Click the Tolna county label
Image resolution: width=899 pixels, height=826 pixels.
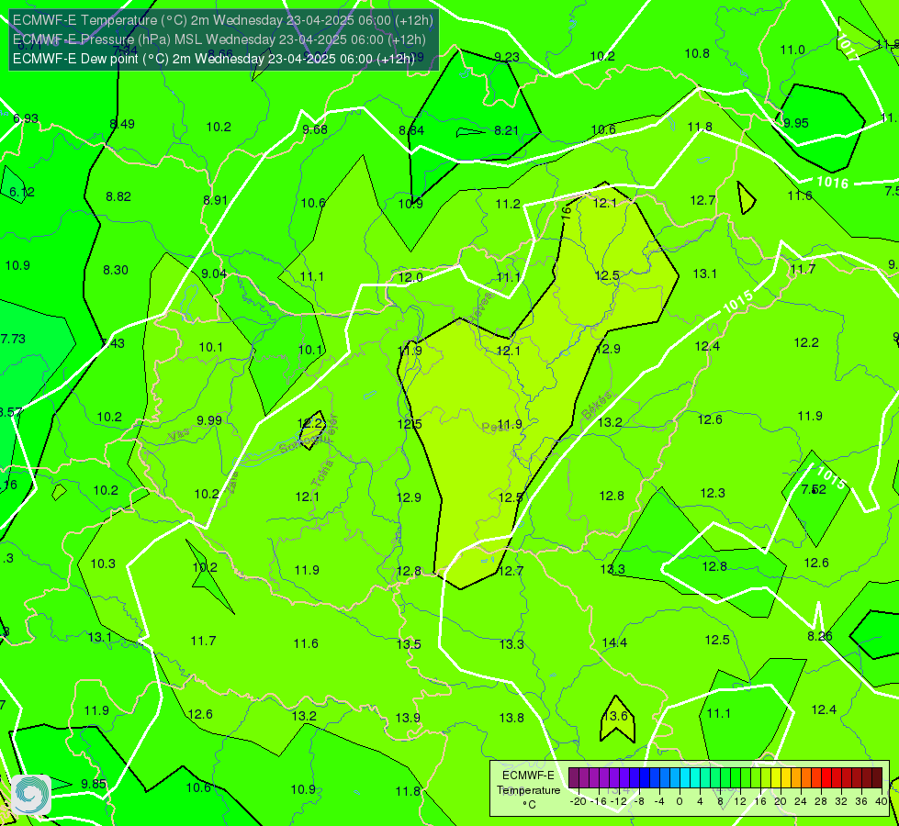click(321, 473)
